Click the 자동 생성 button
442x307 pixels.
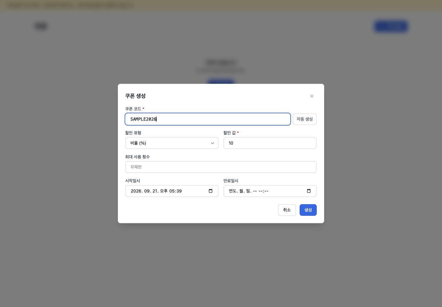point(304,119)
